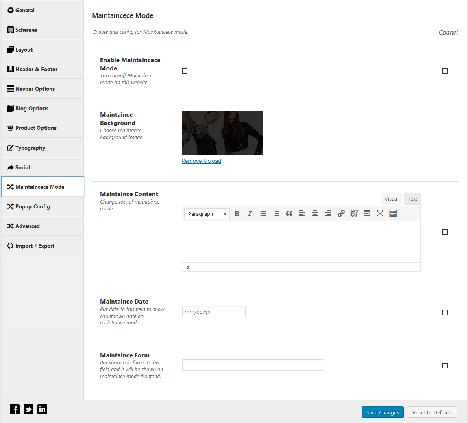The height and width of the screenshot is (423, 468).
Task: Click the Product Options cart icon
Action: pos(11,128)
